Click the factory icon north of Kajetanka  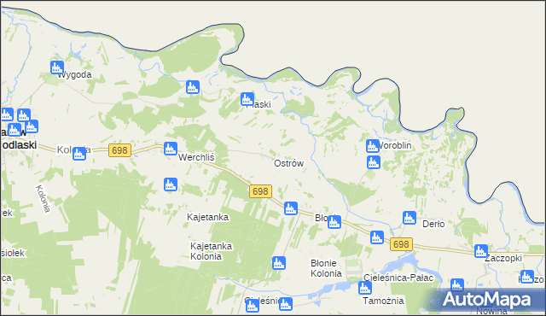click(x=171, y=184)
